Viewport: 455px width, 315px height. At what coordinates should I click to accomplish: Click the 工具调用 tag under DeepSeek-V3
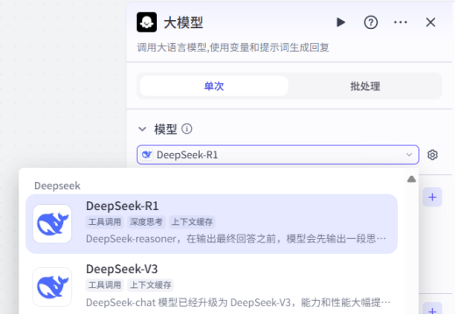[104, 285]
